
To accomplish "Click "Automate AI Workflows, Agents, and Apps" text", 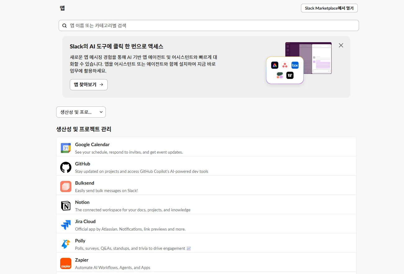I will pyautogui.click(x=113, y=267).
